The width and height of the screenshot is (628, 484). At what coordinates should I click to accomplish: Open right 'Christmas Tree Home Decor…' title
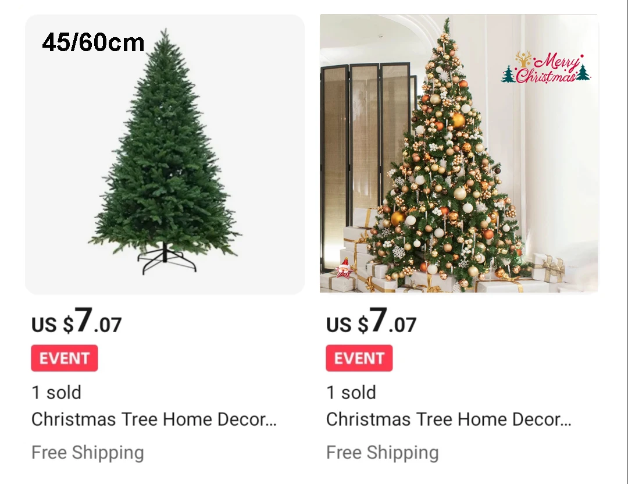click(448, 419)
